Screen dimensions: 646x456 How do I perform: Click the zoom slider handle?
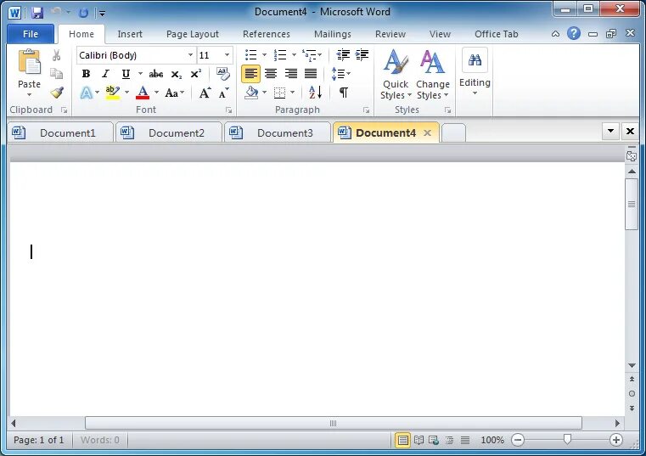tap(567, 440)
